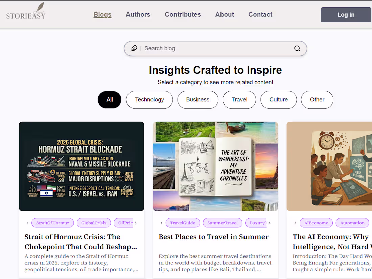Click the Log In button

346,15
